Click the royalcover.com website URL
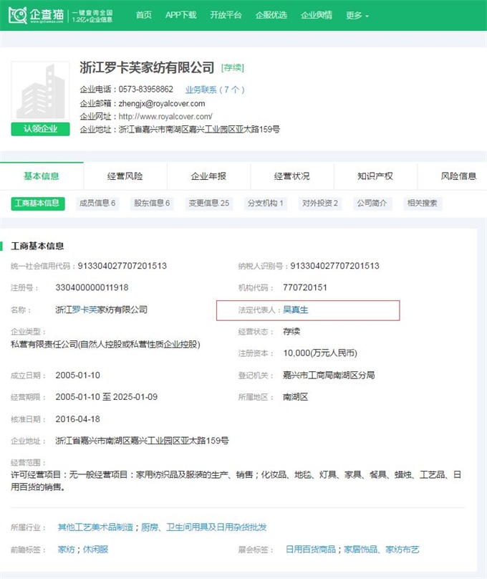Screen dimensions: 487x579 point(165,117)
